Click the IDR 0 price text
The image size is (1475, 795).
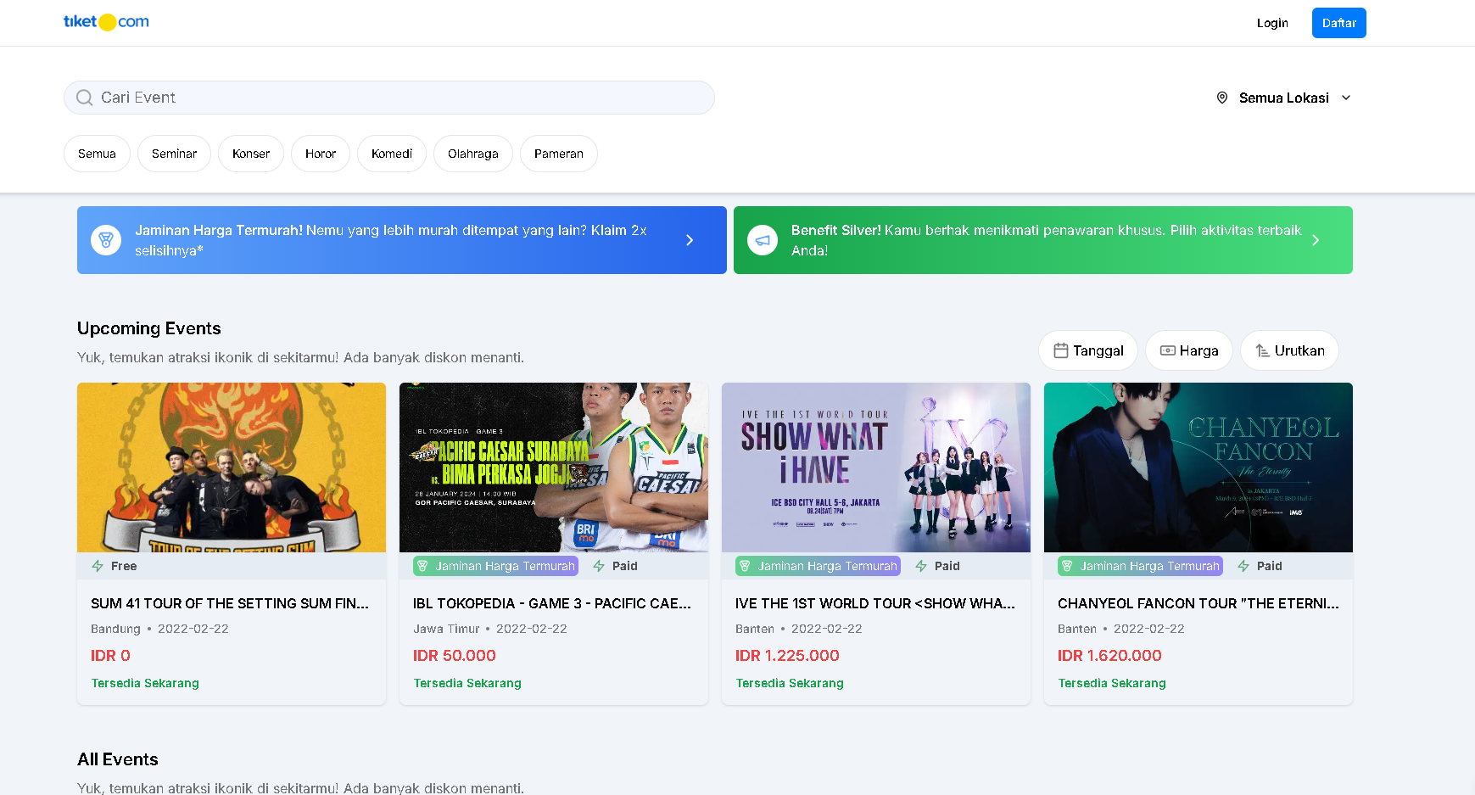[x=110, y=656]
